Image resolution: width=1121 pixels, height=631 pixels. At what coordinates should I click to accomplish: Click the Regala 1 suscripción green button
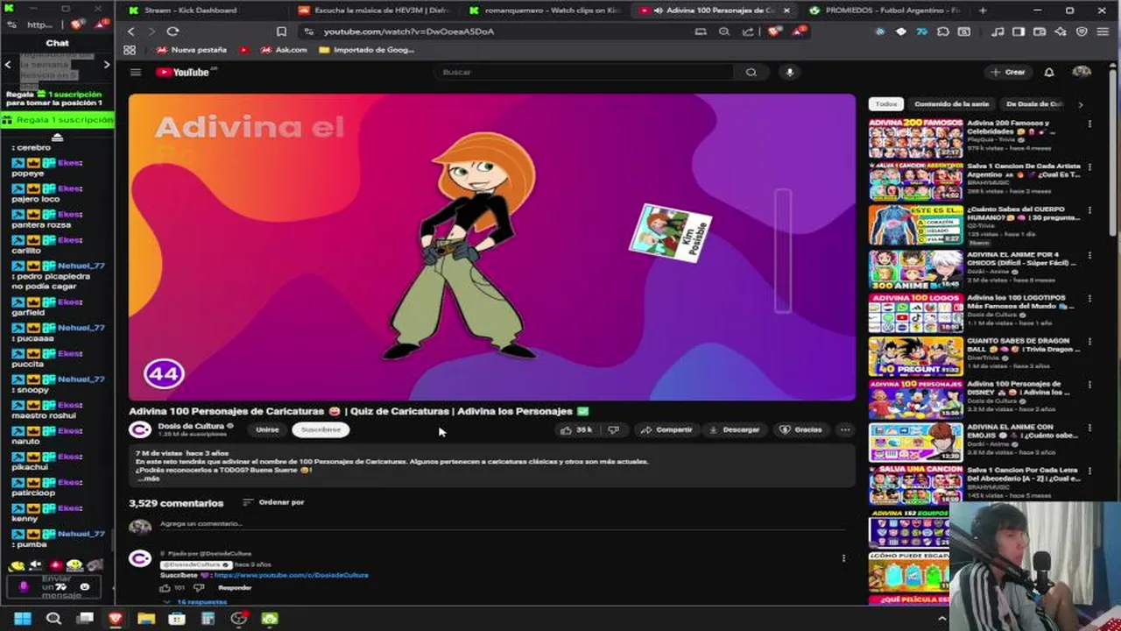tap(57, 120)
